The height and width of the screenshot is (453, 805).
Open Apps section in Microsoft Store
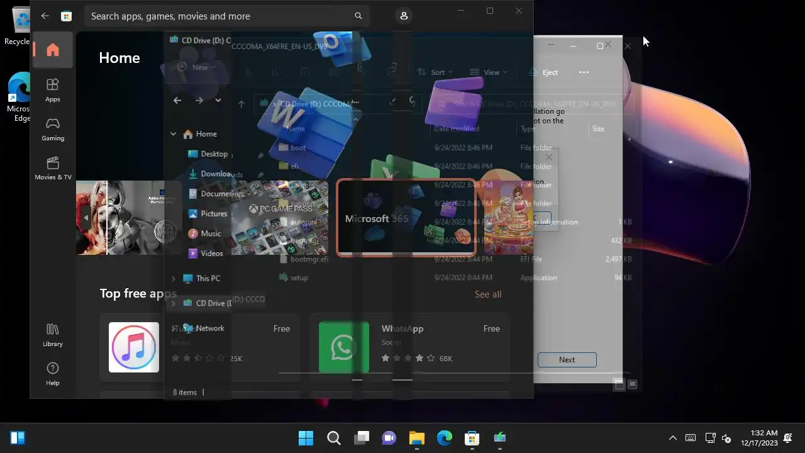pyautogui.click(x=53, y=89)
